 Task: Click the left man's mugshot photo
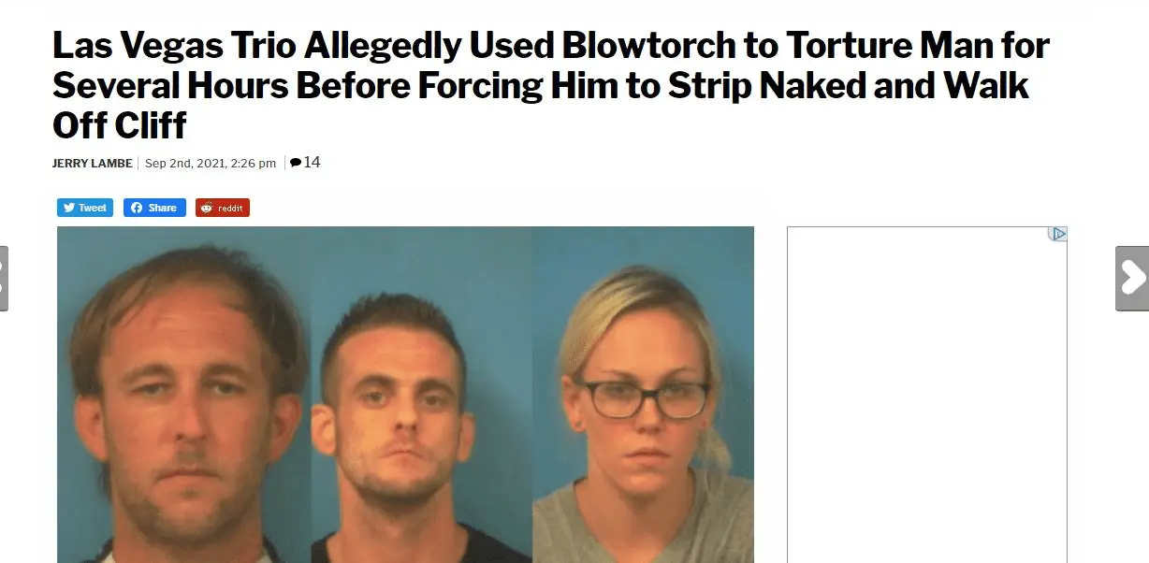(x=184, y=395)
